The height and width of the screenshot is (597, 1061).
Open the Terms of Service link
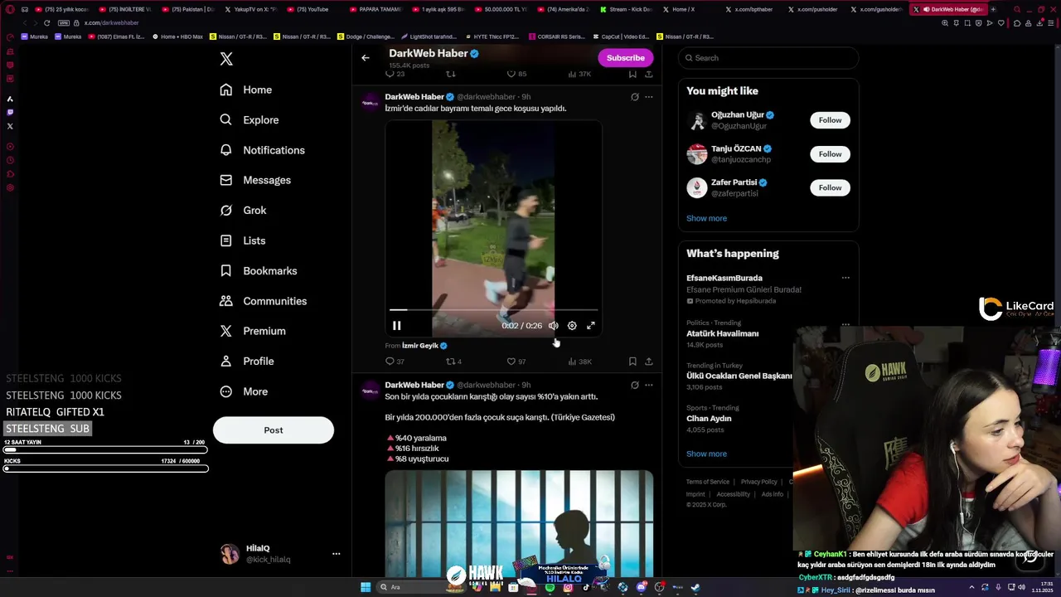tap(707, 482)
